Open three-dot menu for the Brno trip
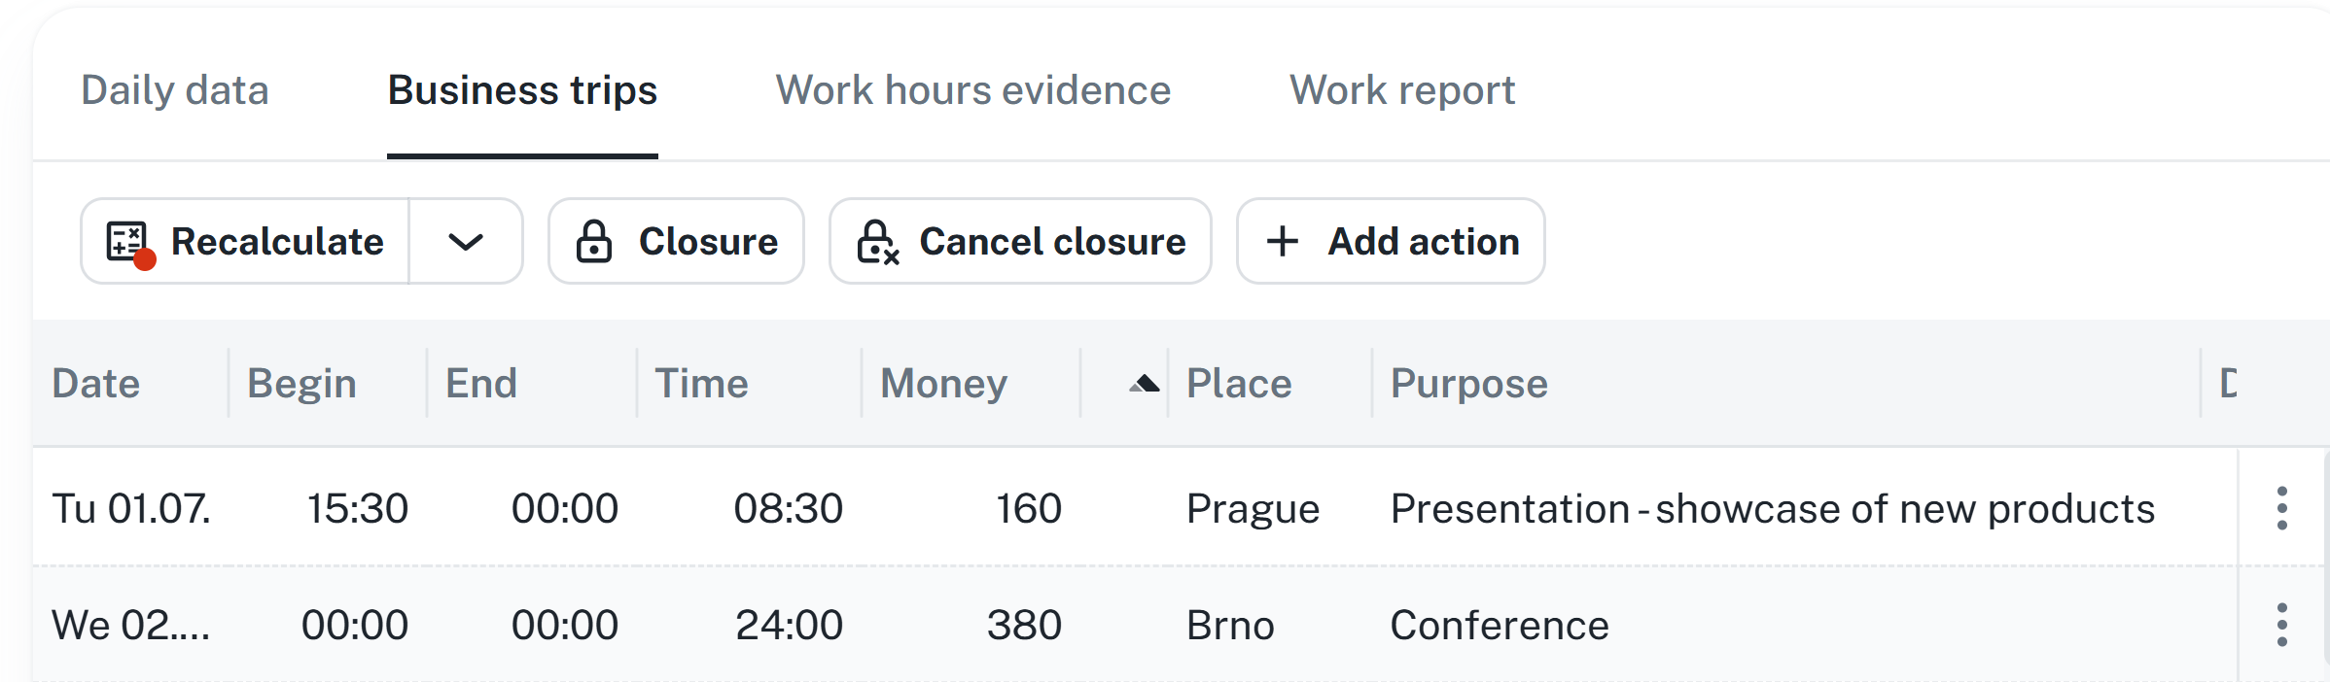Image resolution: width=2330 pixels, height=682 pixels. click(x=2281, y=625)
